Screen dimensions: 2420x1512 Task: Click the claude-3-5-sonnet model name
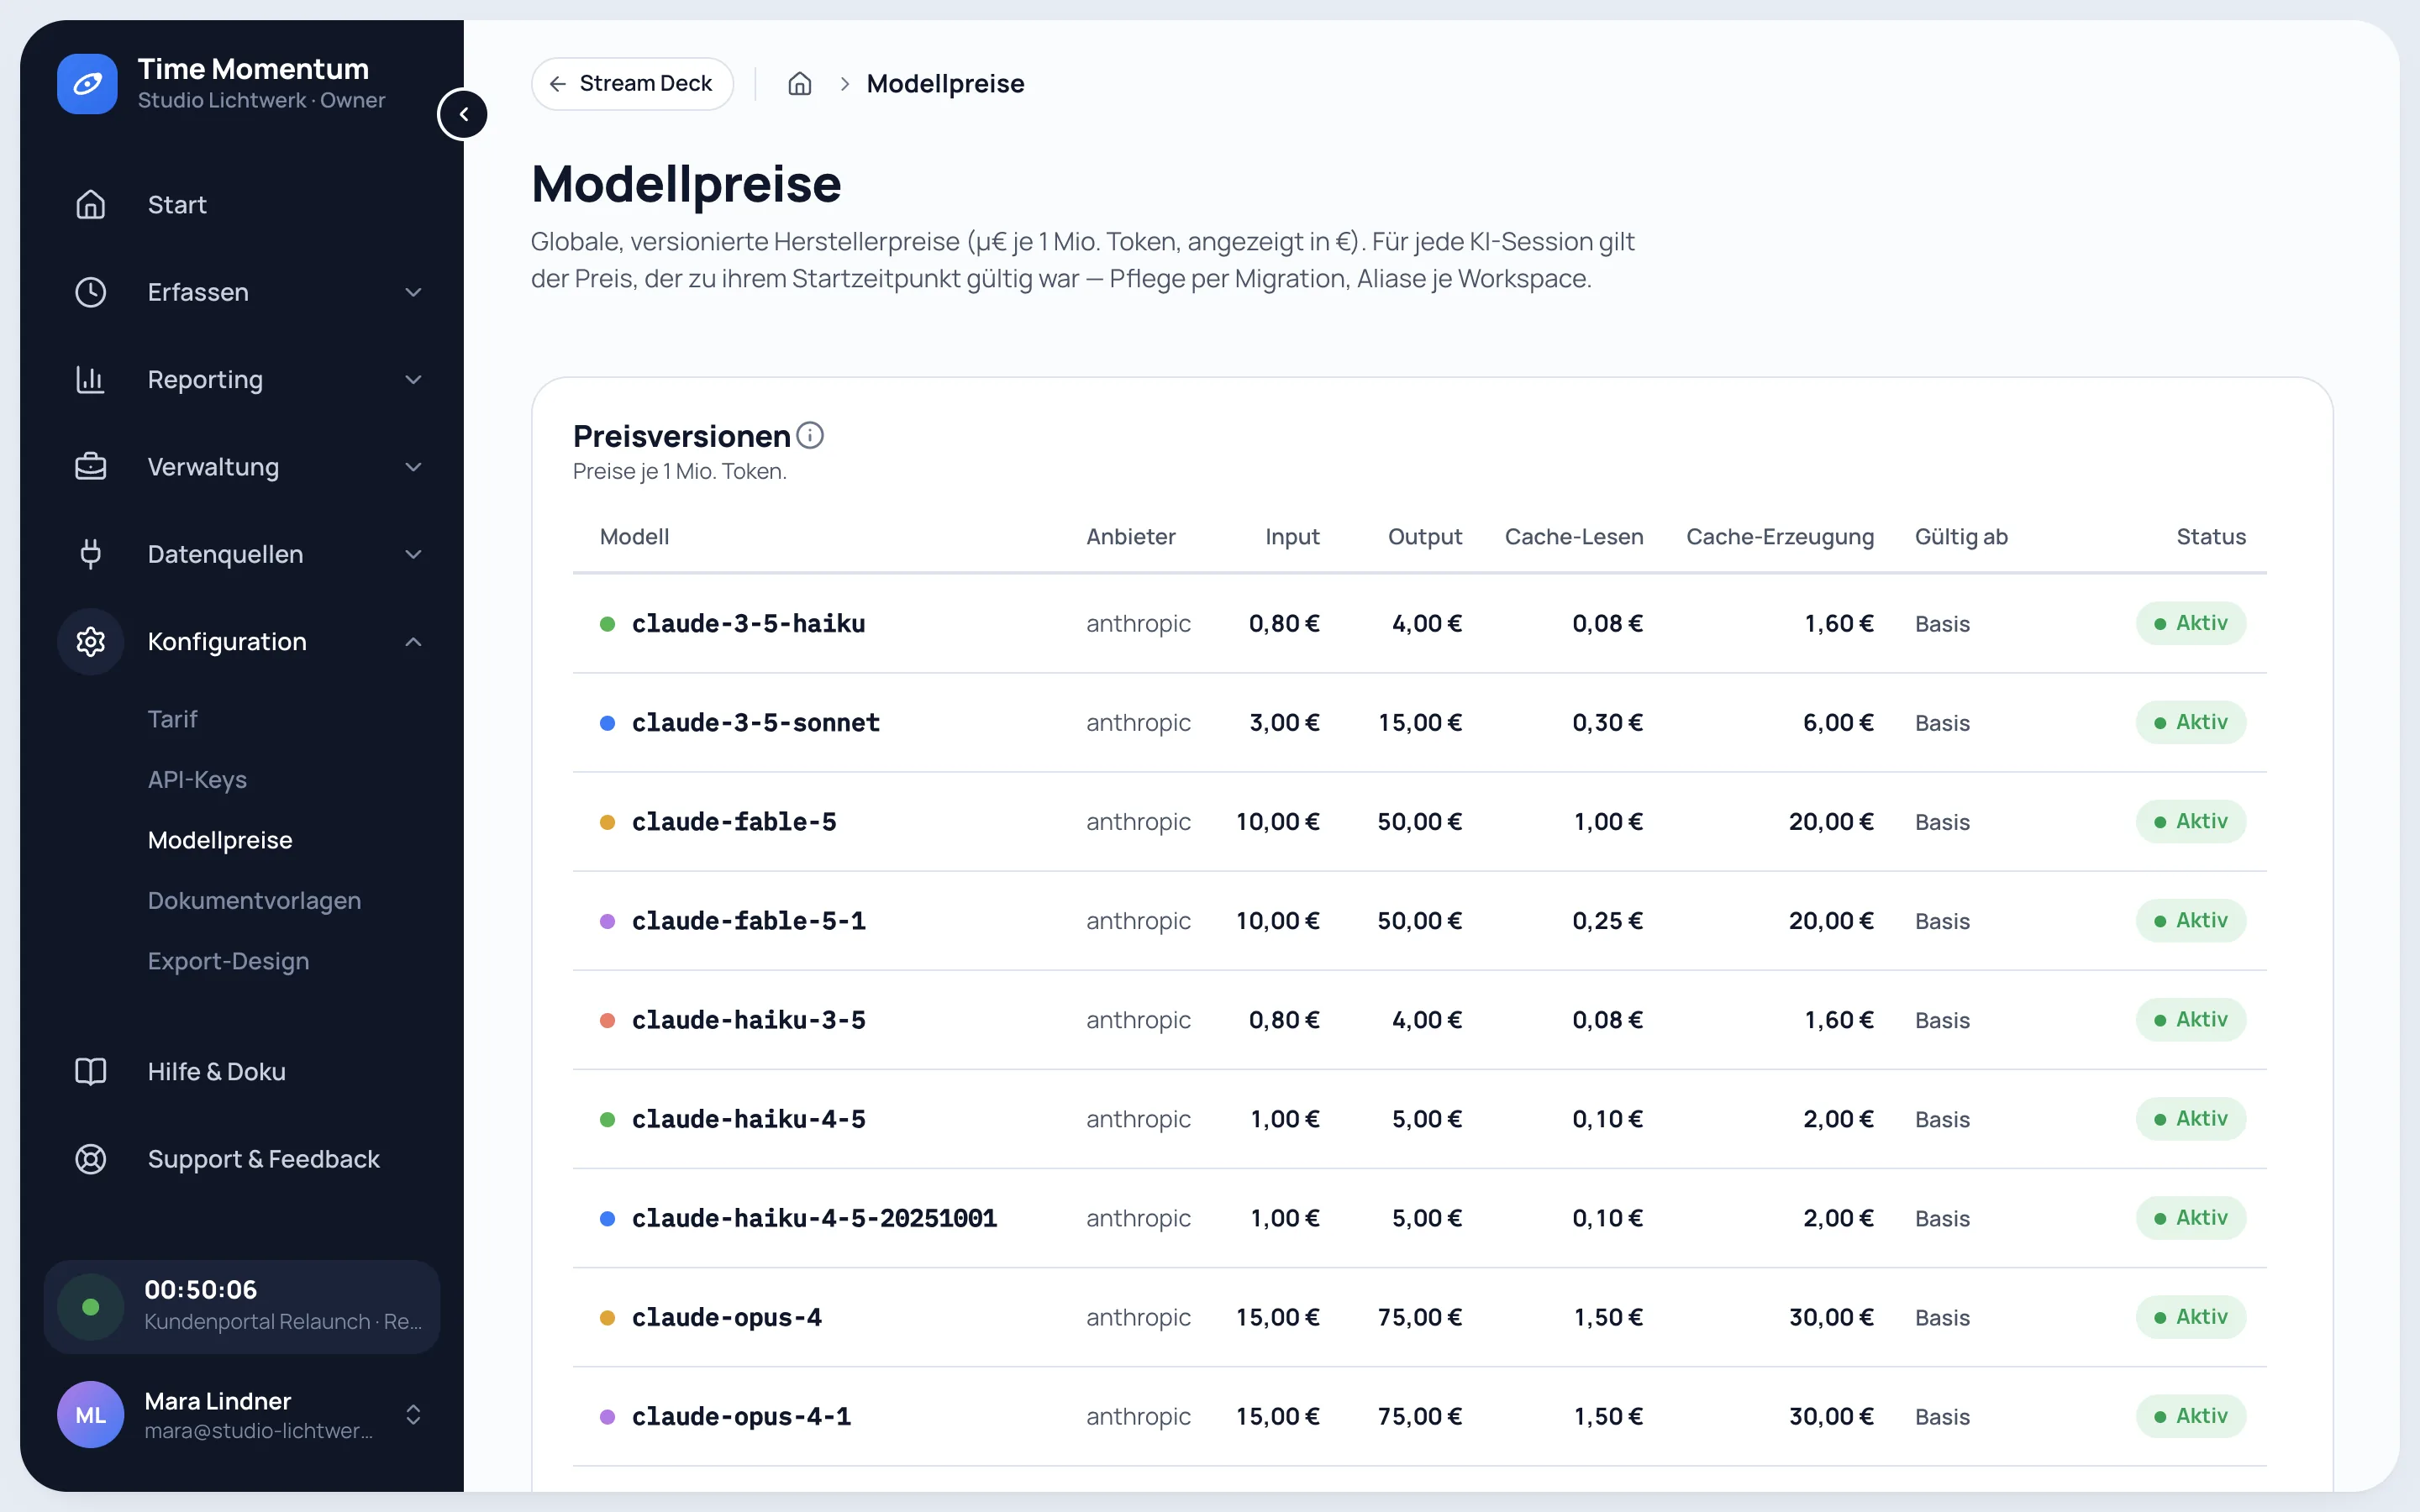coord(756,723)
